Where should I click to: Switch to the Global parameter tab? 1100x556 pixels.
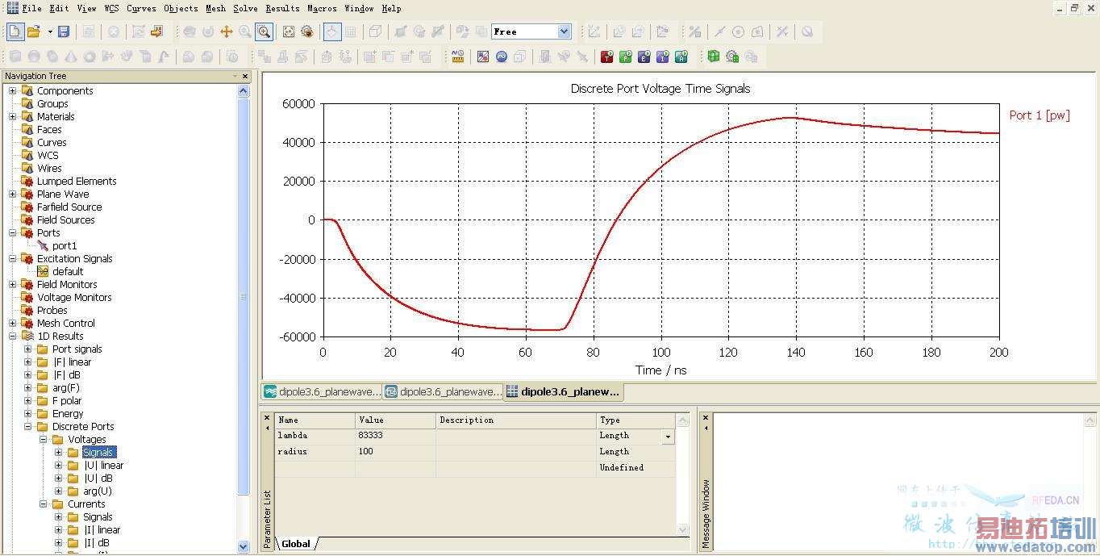296,544
